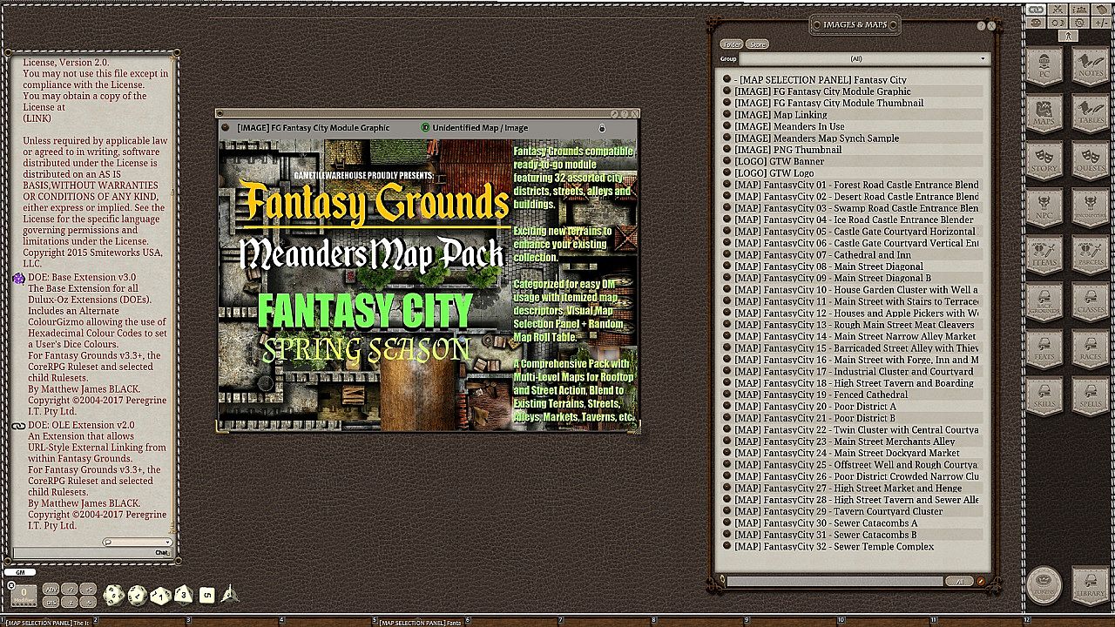Click the image window link icon beside title
Viewport: 1115px width, 627px height.
tap(225, 128)
